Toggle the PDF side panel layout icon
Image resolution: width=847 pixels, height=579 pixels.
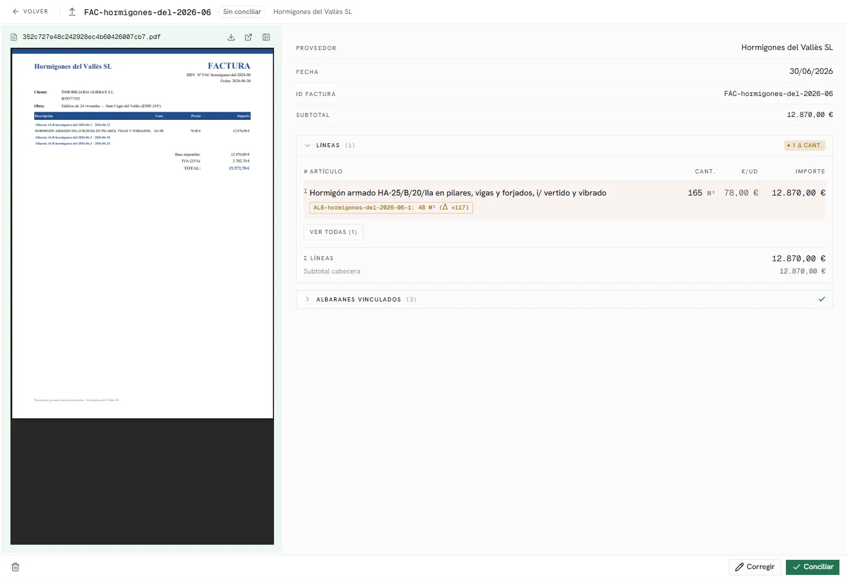pos(266,37)
